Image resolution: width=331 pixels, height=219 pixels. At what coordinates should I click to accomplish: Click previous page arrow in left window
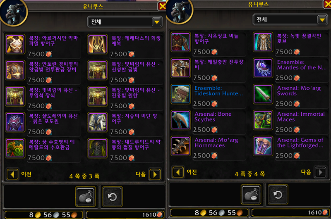(12, 174)
